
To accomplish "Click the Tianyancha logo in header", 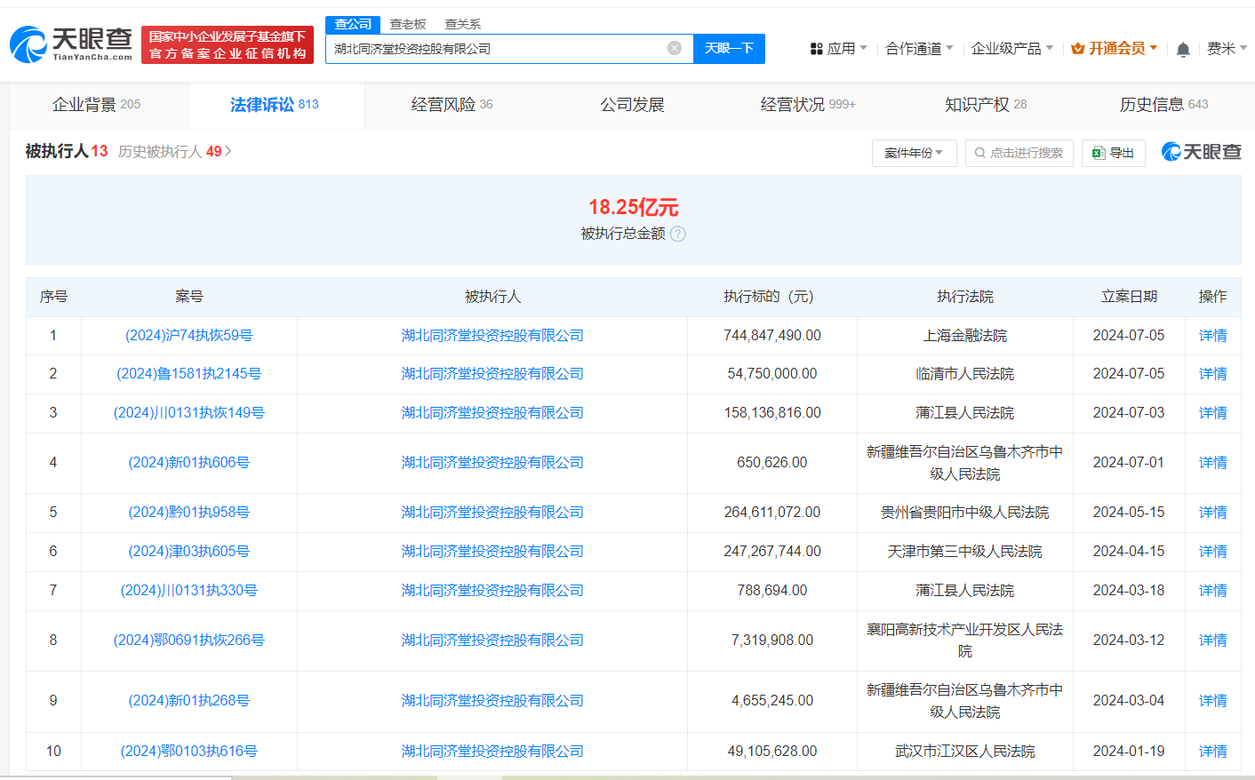I will [x=71, y=44].
